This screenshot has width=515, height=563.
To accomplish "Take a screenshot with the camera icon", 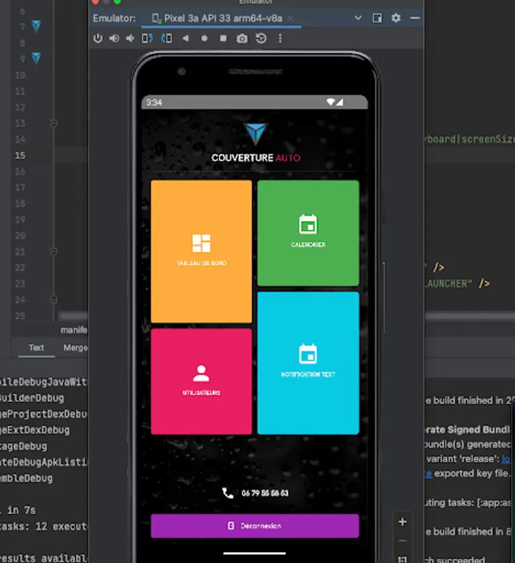I will click(x=242, y=38).
